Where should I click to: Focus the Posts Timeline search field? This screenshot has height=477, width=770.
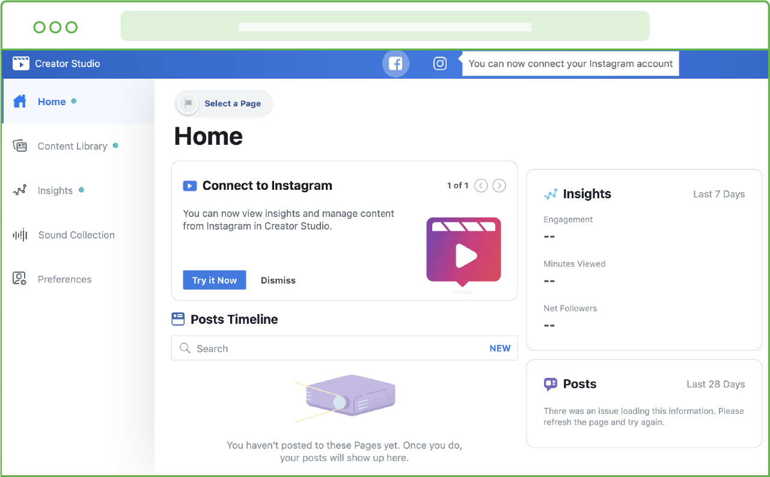tap(344, 348)
